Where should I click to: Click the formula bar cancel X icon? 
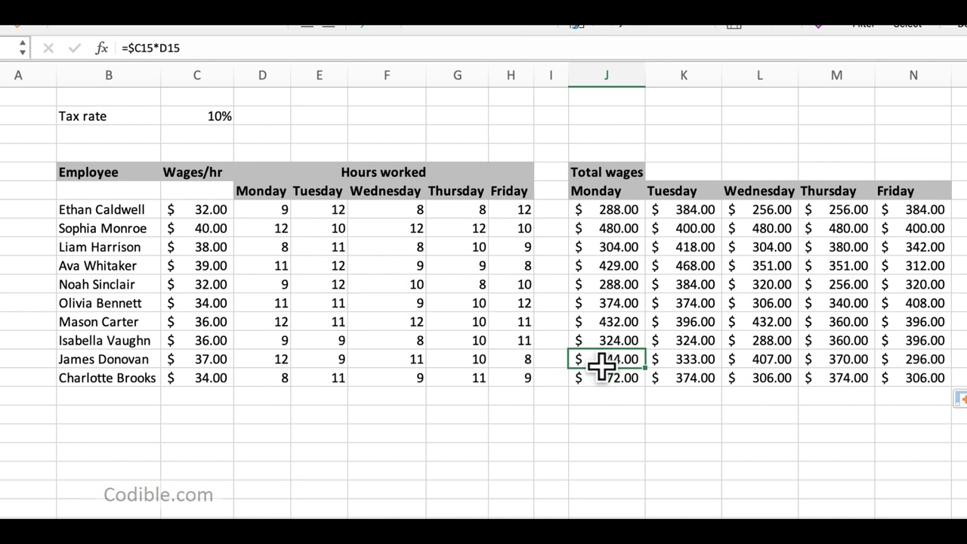[x=48, y=48]
